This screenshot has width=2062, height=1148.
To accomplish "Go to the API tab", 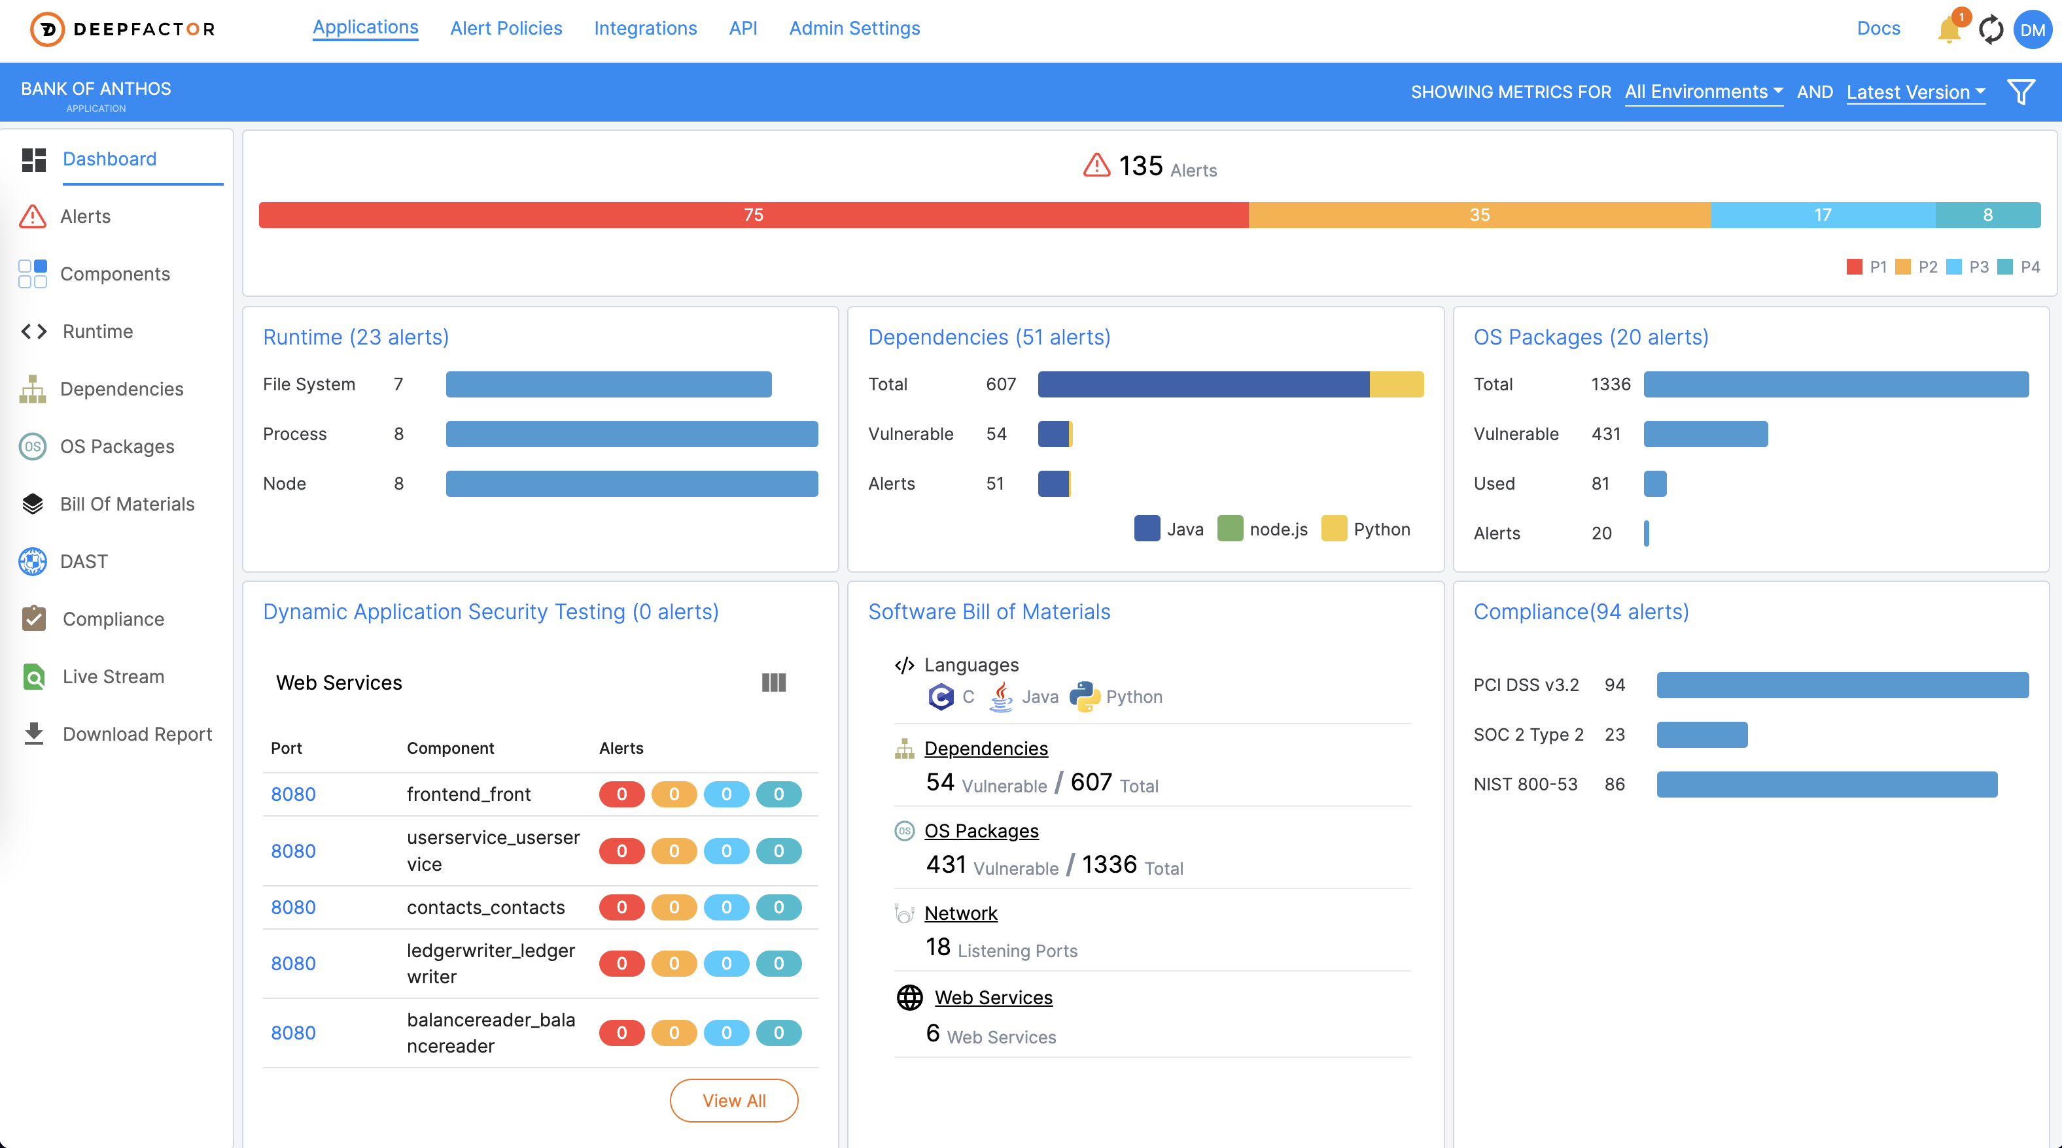I will point(743,29).
